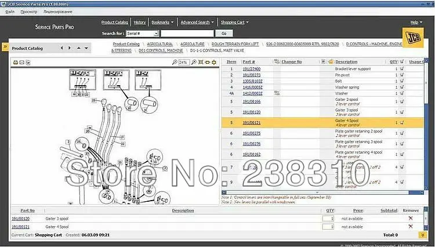This screenshot has width=435, height=247.
Task: Add Plate gaiter retaining 2 spool to cart
Action: [x=402, y=133]
